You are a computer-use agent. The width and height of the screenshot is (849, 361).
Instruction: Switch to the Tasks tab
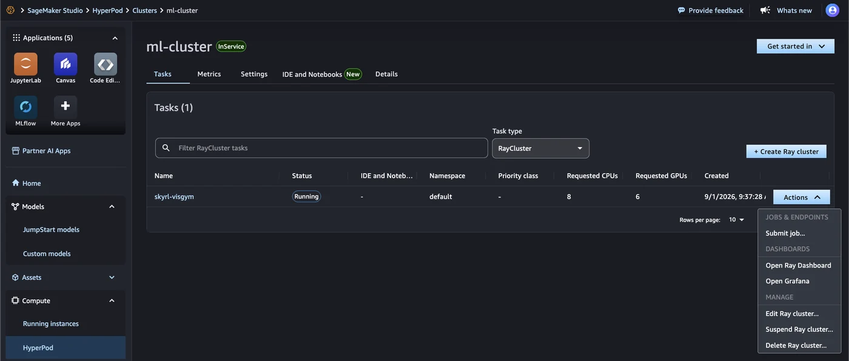[x=163, y=74]
